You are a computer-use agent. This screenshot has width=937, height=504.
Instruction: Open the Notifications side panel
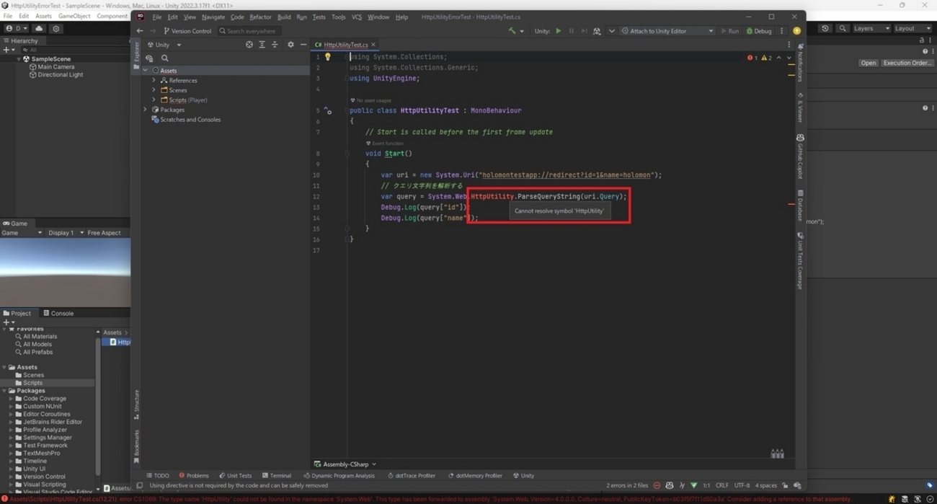pos(800,62)
